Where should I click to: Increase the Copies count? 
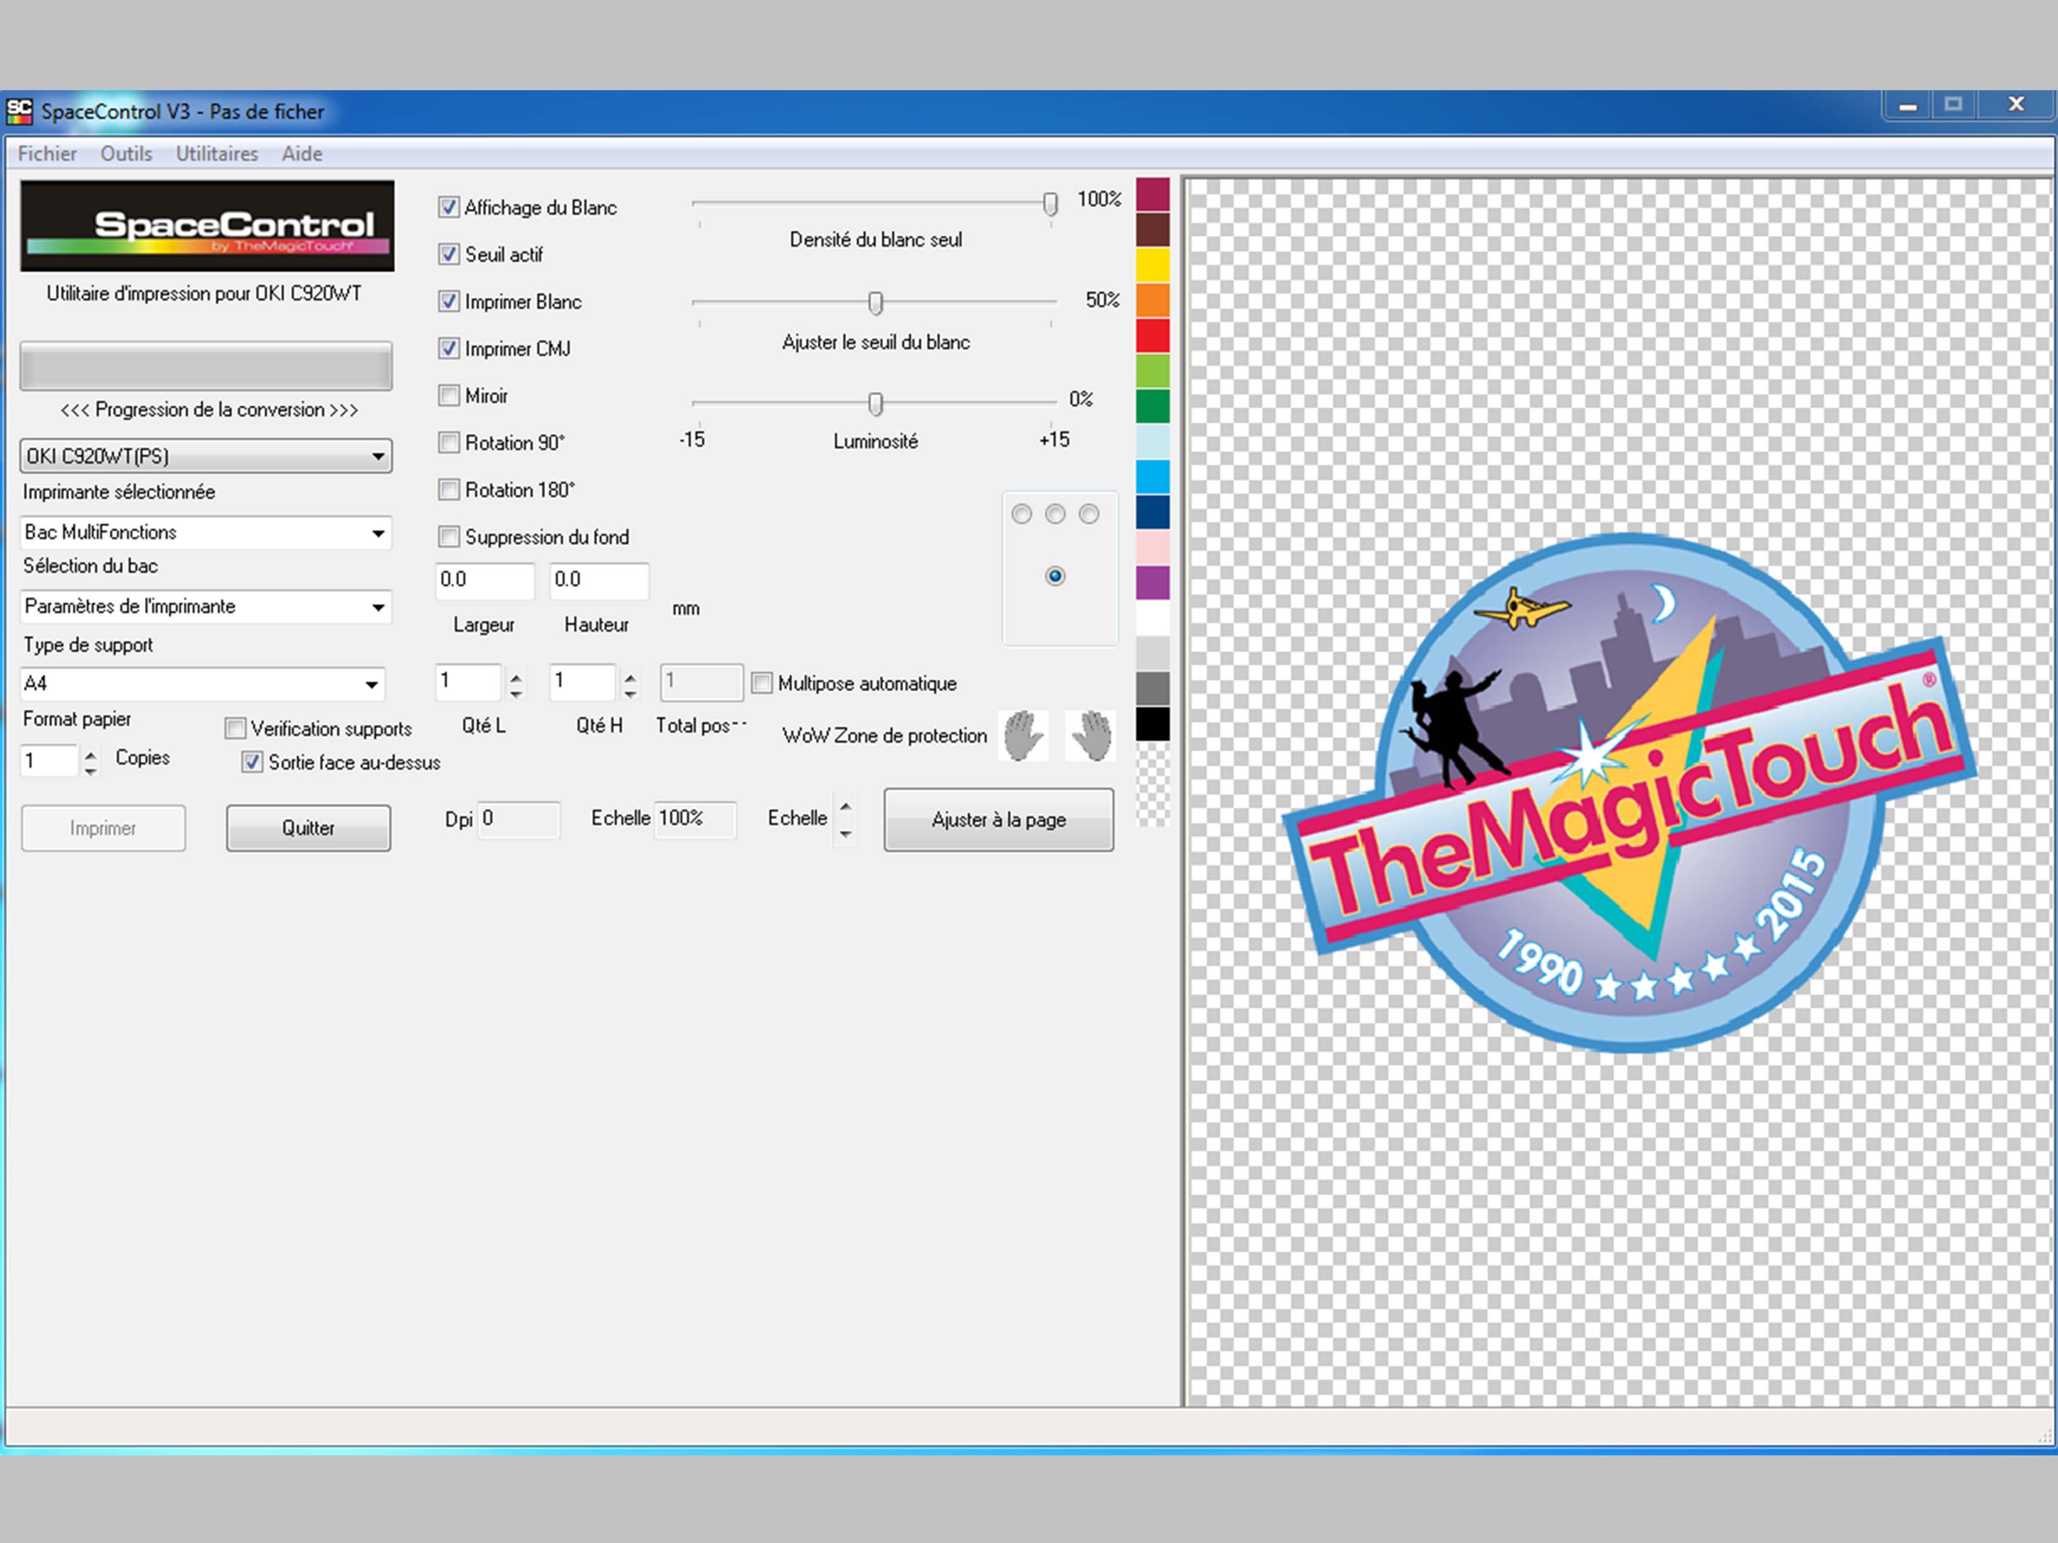coord(90,754)
